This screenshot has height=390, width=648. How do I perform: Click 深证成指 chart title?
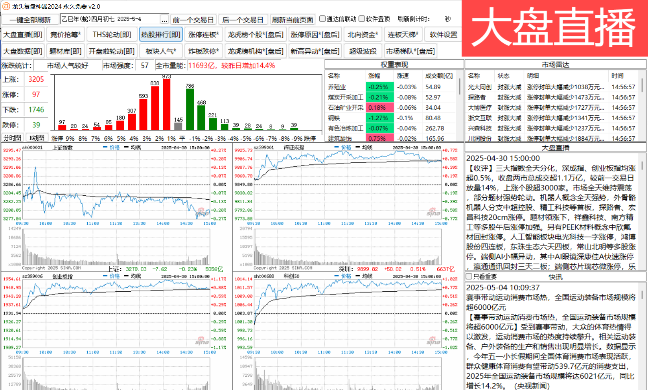pyautogui.click(x=294, y=147)
